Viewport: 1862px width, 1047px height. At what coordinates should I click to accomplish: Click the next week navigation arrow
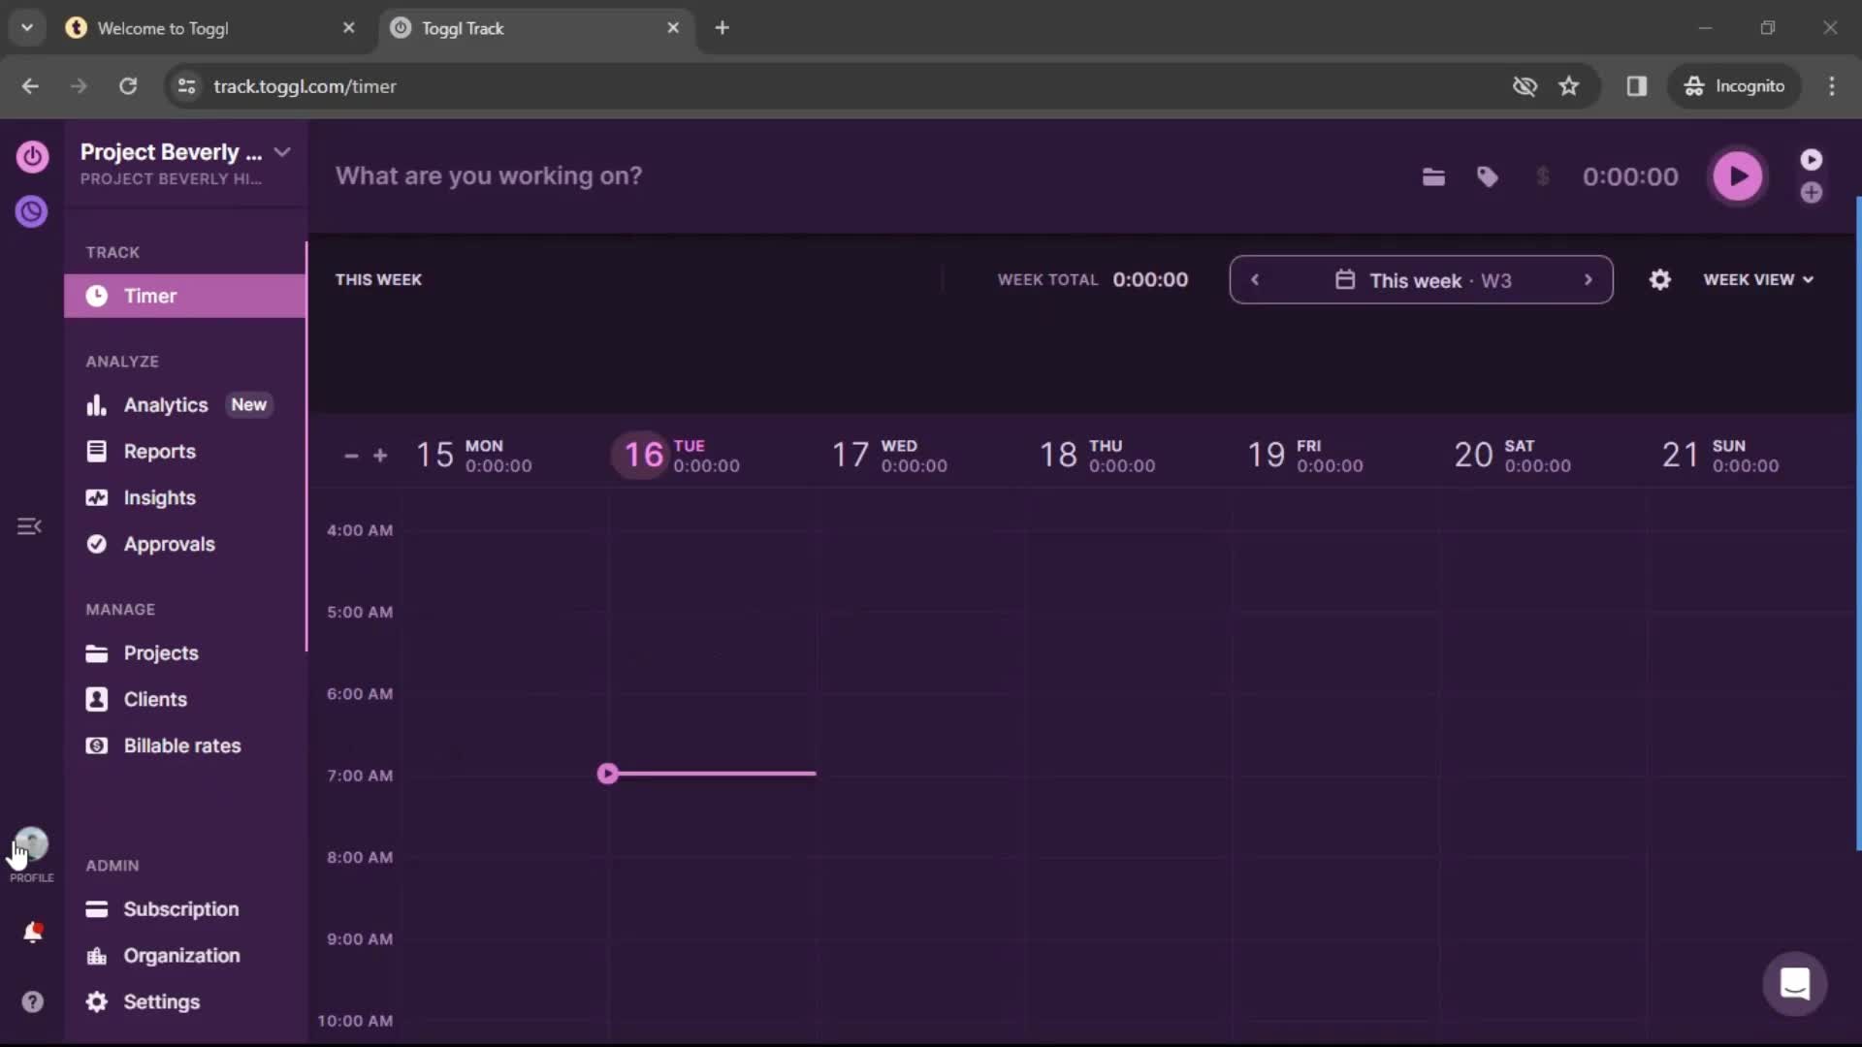point(1589,280)
